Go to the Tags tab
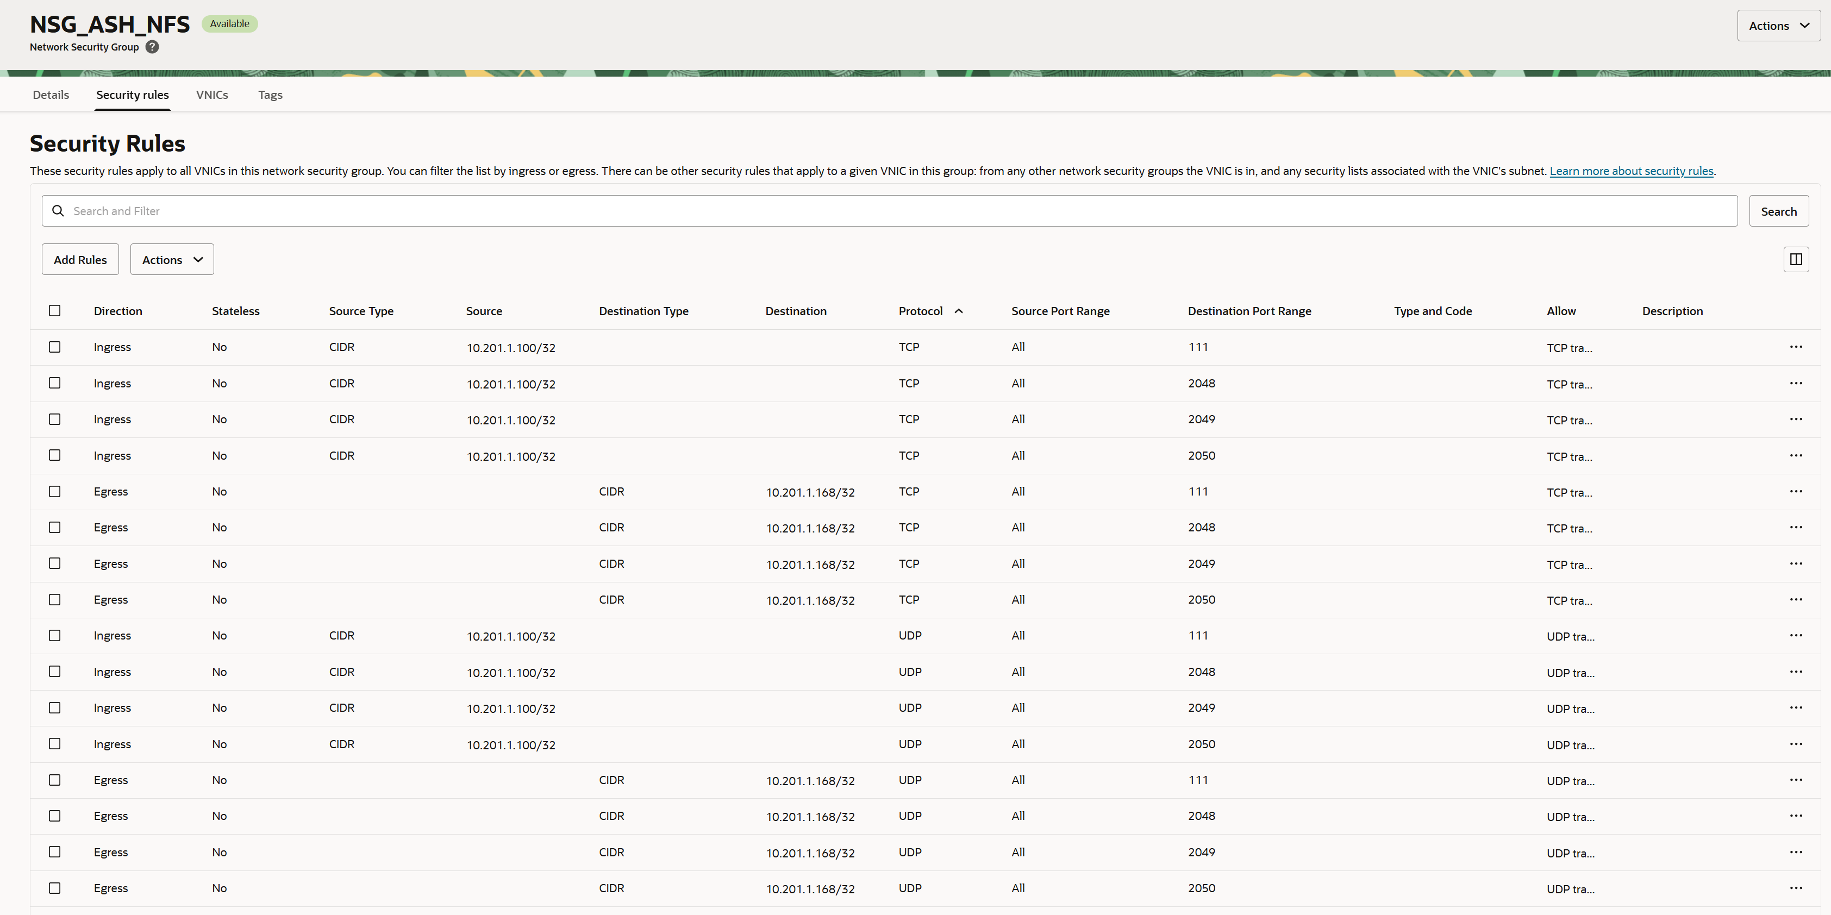Viewport: 1831px width, 915px height. tap(270, 95)
